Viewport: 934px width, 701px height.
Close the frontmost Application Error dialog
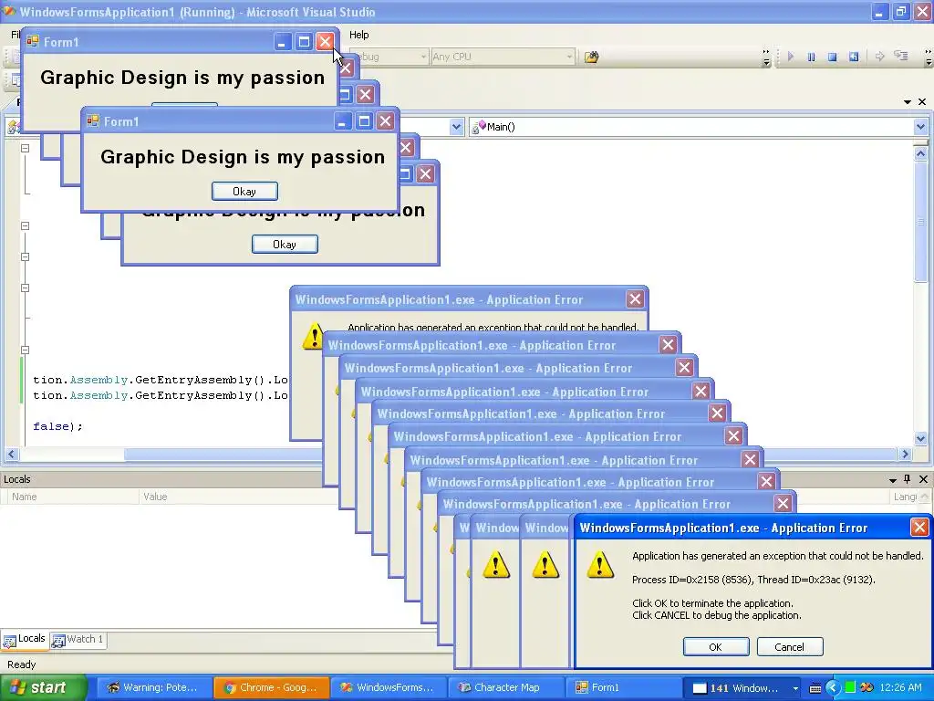click(x=919, y=528)
